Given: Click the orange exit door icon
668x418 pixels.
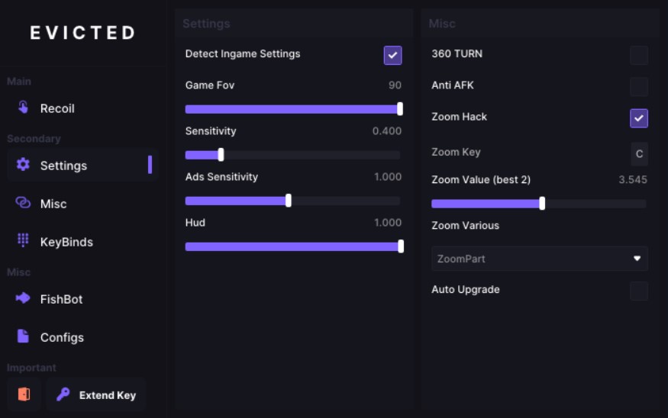Looking at the screenshot, I should (24, 394).
